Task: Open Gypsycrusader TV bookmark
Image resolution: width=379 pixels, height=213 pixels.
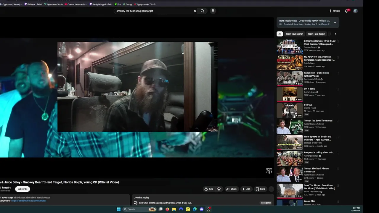Action: 145,4
